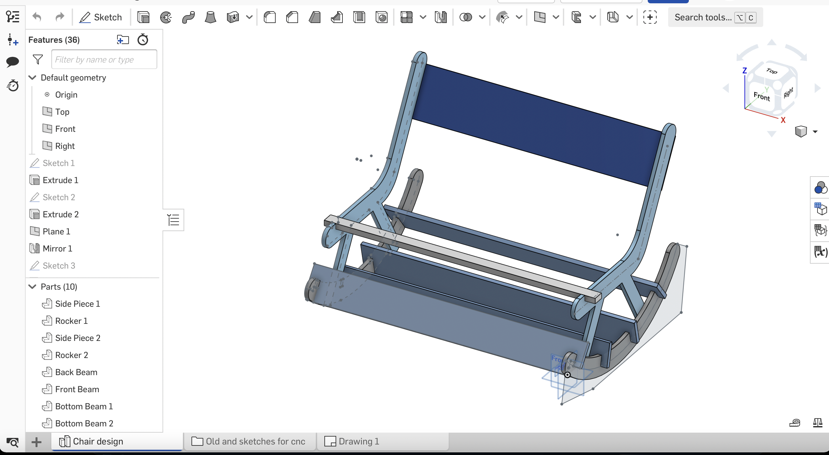Open the Shell tool
Screen dimensions: 829x455
(x=359, y=17)
